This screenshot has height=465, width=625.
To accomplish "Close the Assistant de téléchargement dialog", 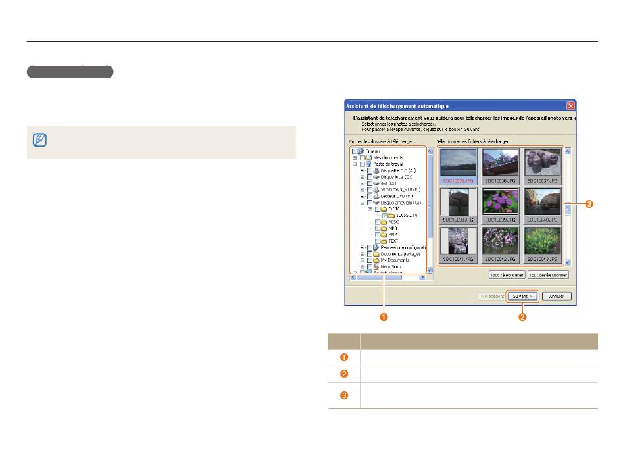I will tap(571, 106).
